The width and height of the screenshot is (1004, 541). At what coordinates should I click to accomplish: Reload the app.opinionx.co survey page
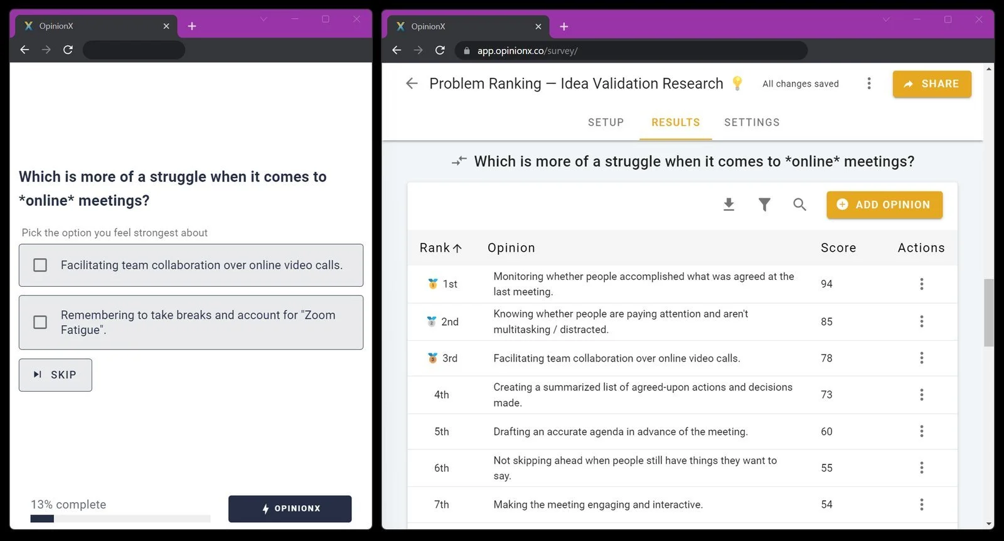pos(440,50)
